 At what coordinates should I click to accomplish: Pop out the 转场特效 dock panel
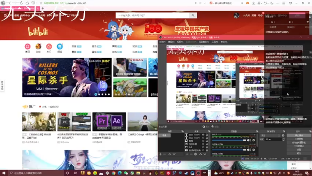click(284, 132)
